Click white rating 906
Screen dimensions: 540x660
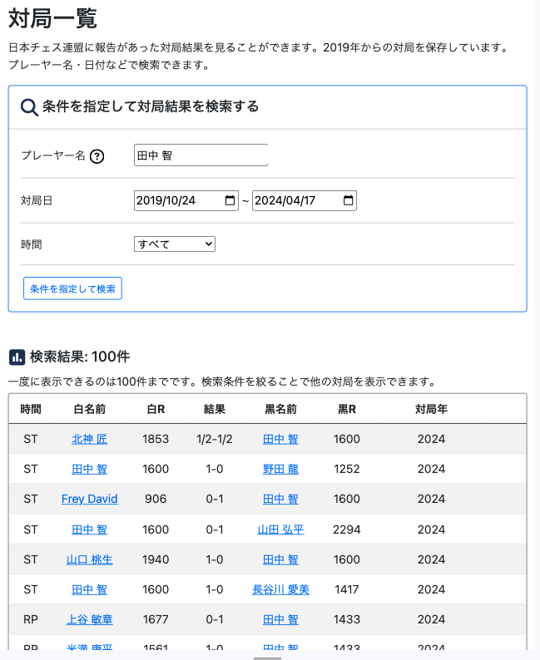(x=156, y=499)
